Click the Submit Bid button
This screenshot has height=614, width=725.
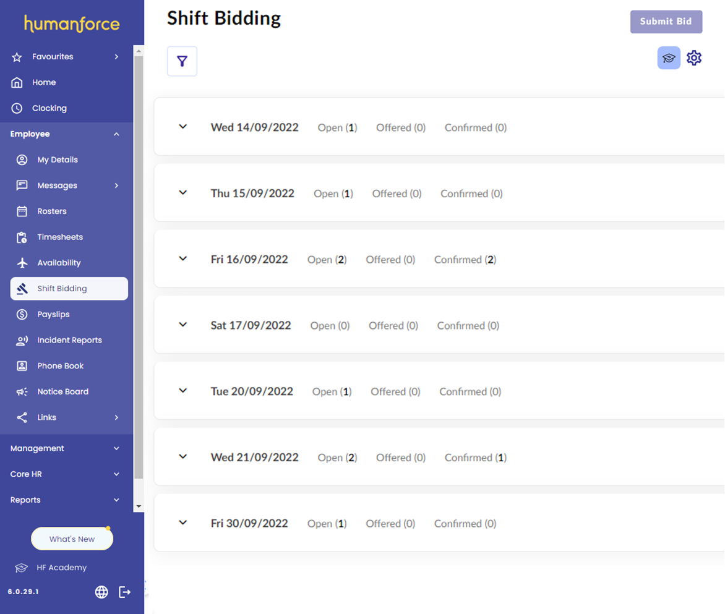pyautogui.click(x=666, y=22)
